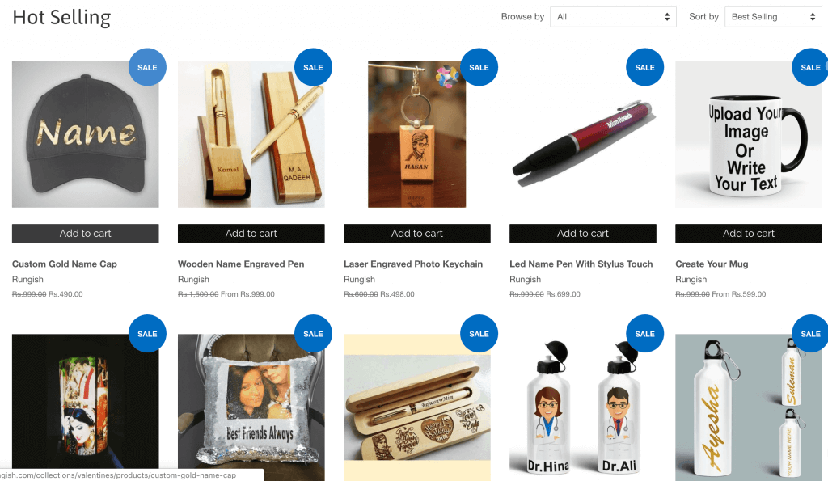Open the Browse by dropdown set to All

tap(613, 17)
